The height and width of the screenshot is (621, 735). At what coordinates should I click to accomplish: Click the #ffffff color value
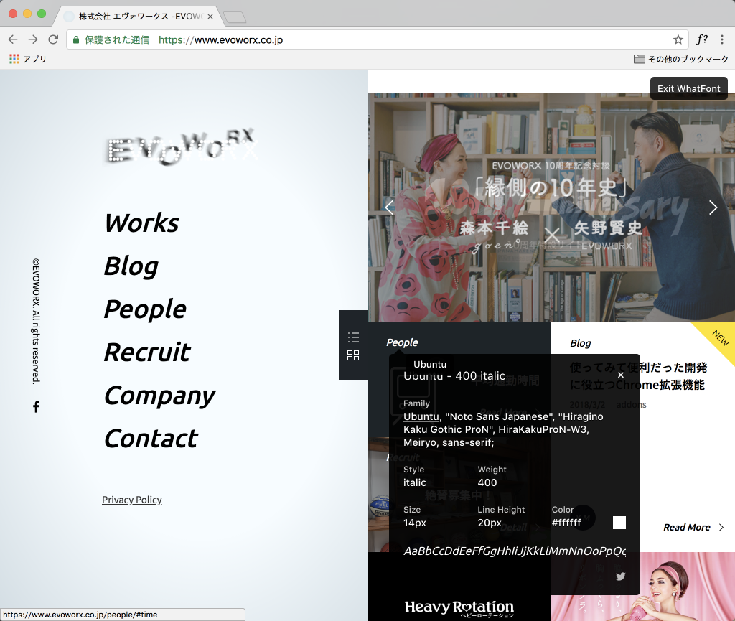pyautogui.click(x=566, y=523)
